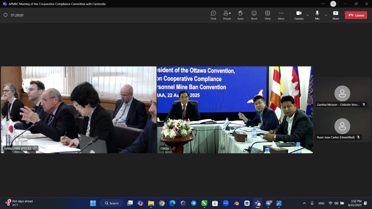Image resolution: width=372 pixels, height=209 pixels.
Task: Open the More actions menu
Action: pyautogui.click(x=281, y=15)
